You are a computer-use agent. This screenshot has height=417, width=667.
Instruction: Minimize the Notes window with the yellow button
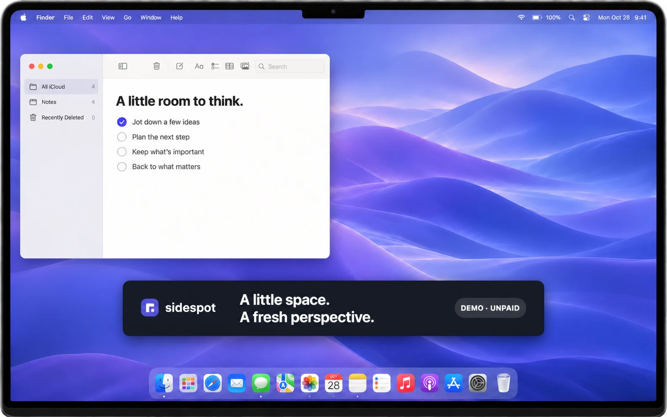click(x=41, y=66)
